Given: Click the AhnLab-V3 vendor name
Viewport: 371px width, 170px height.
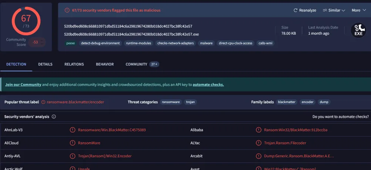Looking at the screenshot, I should pyautogui.click(x=13, y=130).
